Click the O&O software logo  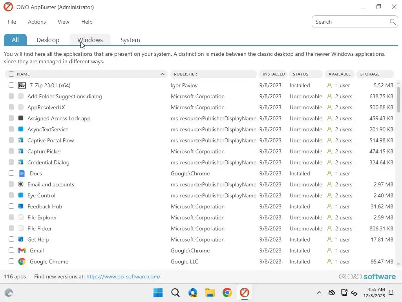click(x=367, y=276)
